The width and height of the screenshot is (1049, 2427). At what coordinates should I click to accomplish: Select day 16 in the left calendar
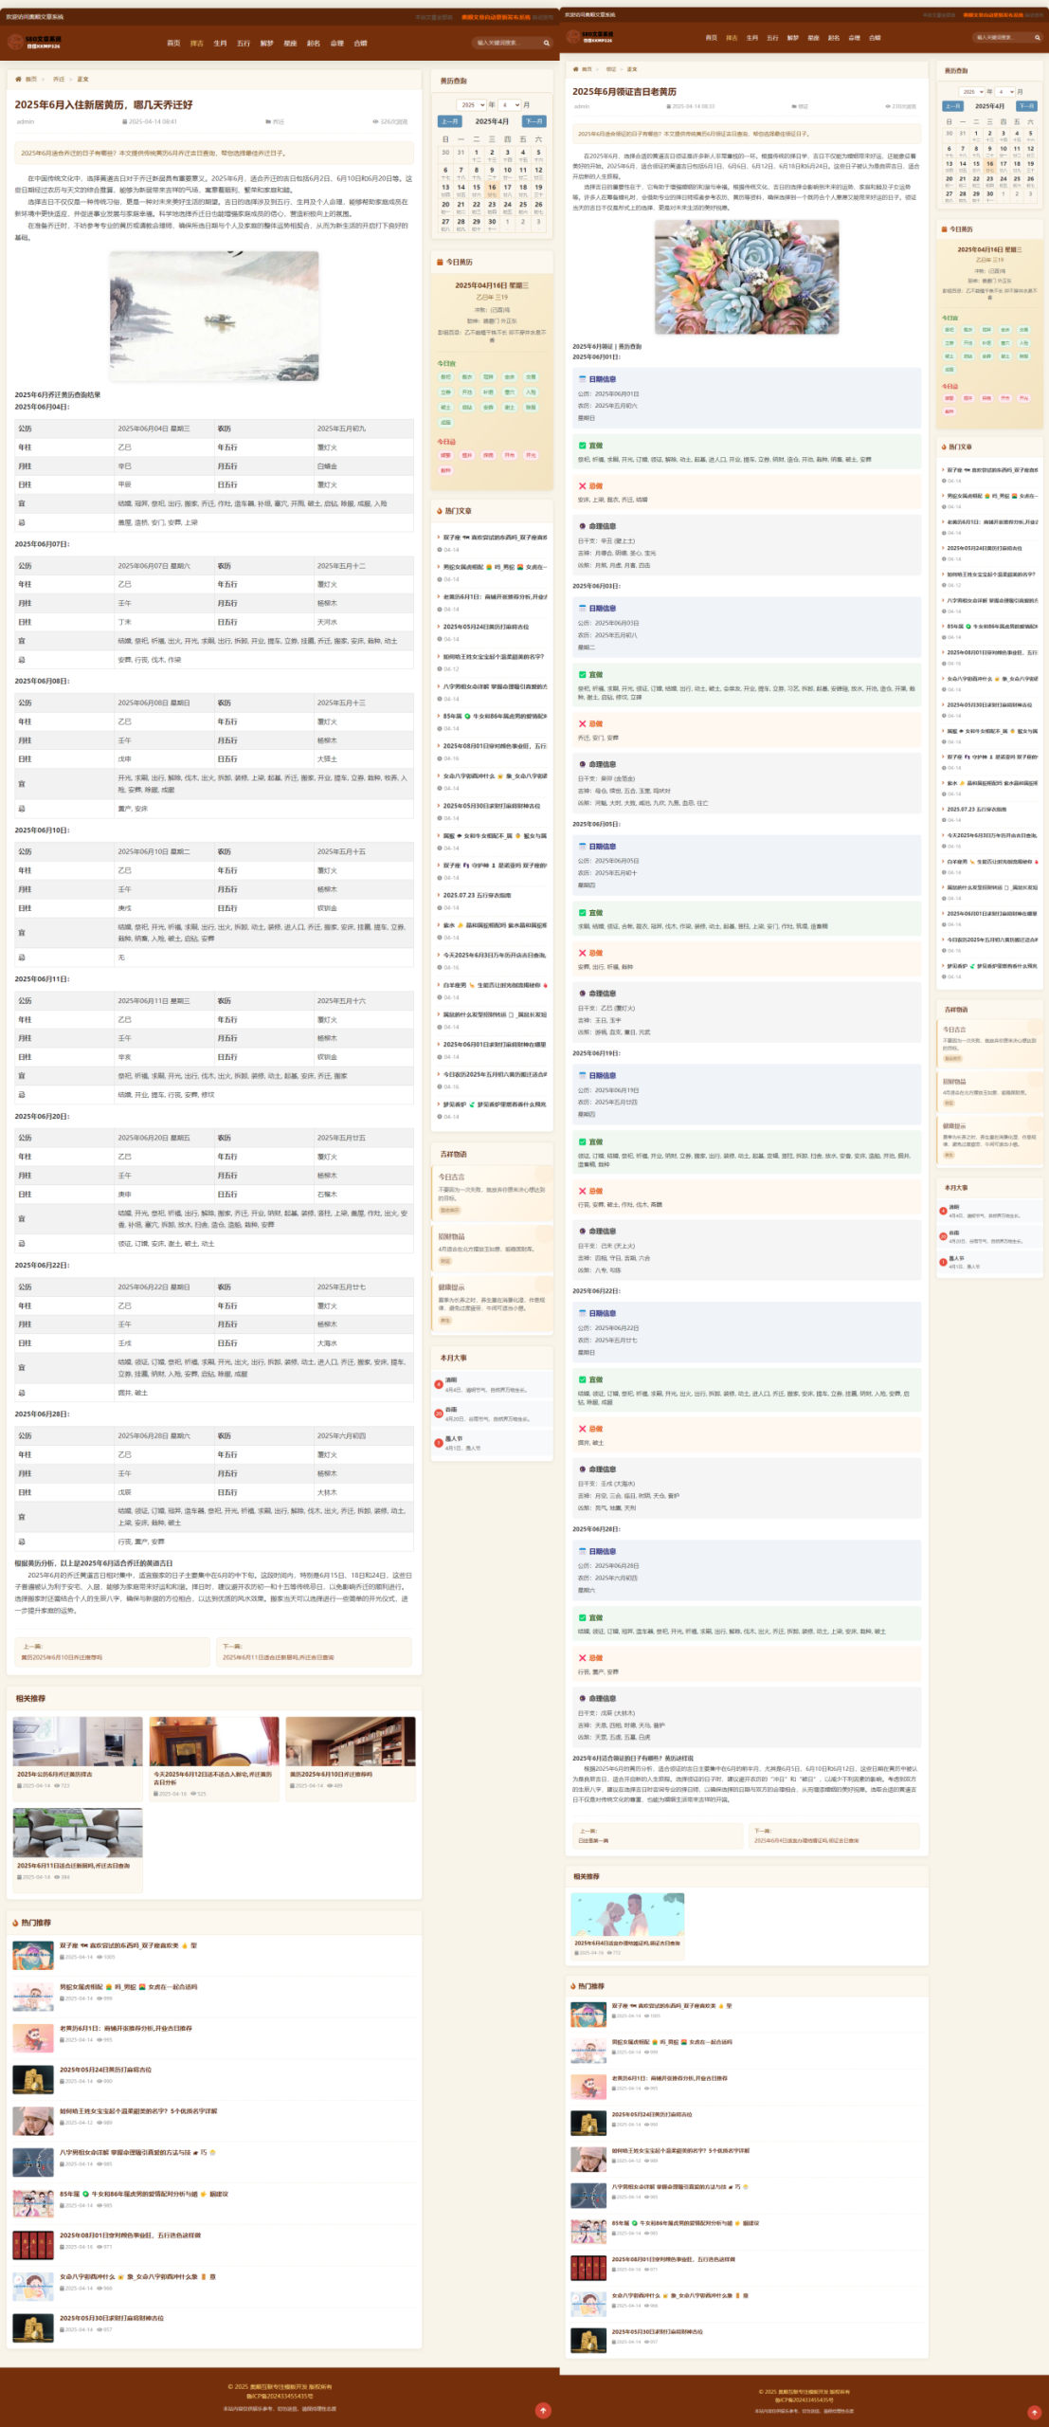click(x=492, y=188)
